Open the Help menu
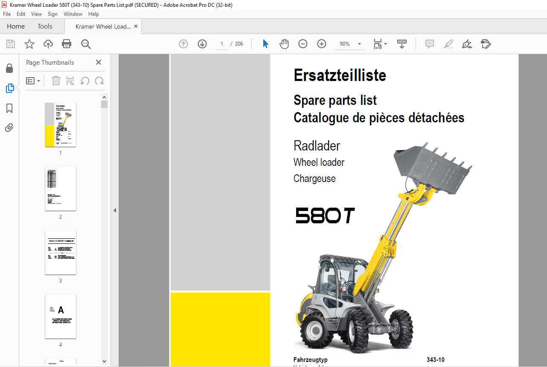Screen dimensions: 547x367 (x=93, y=14)
